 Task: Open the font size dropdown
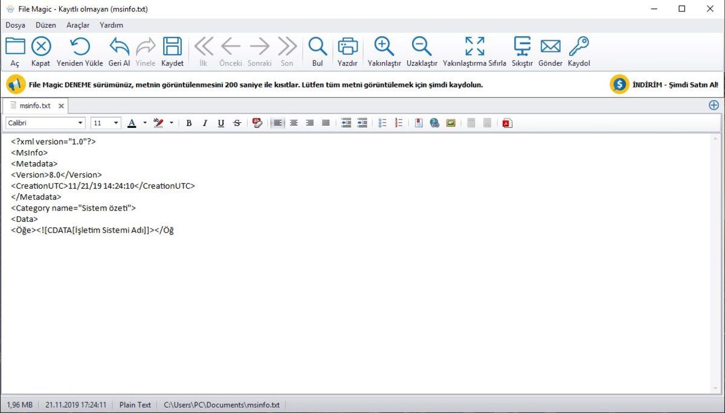click(x=115, y=122)
